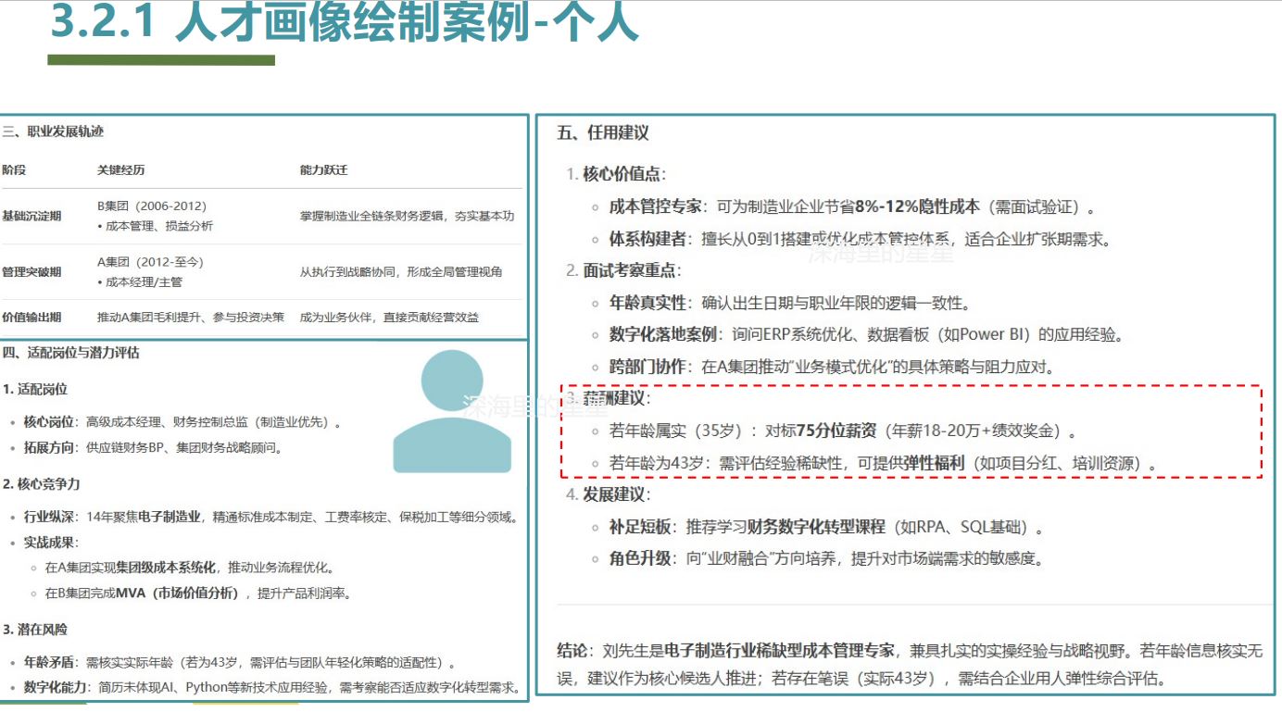Click the bold "结论" label
1282x712 pixels.
(572, 650)
